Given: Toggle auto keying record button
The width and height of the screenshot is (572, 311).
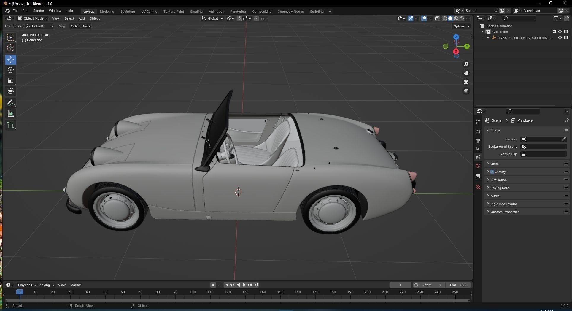Looking at the screenshot, I should [213, 285].
